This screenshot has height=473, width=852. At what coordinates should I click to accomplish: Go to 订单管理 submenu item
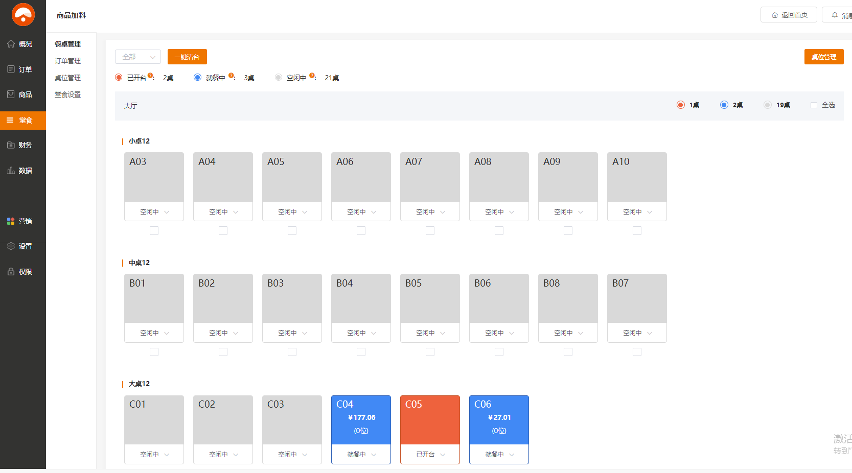click(67, 61)
